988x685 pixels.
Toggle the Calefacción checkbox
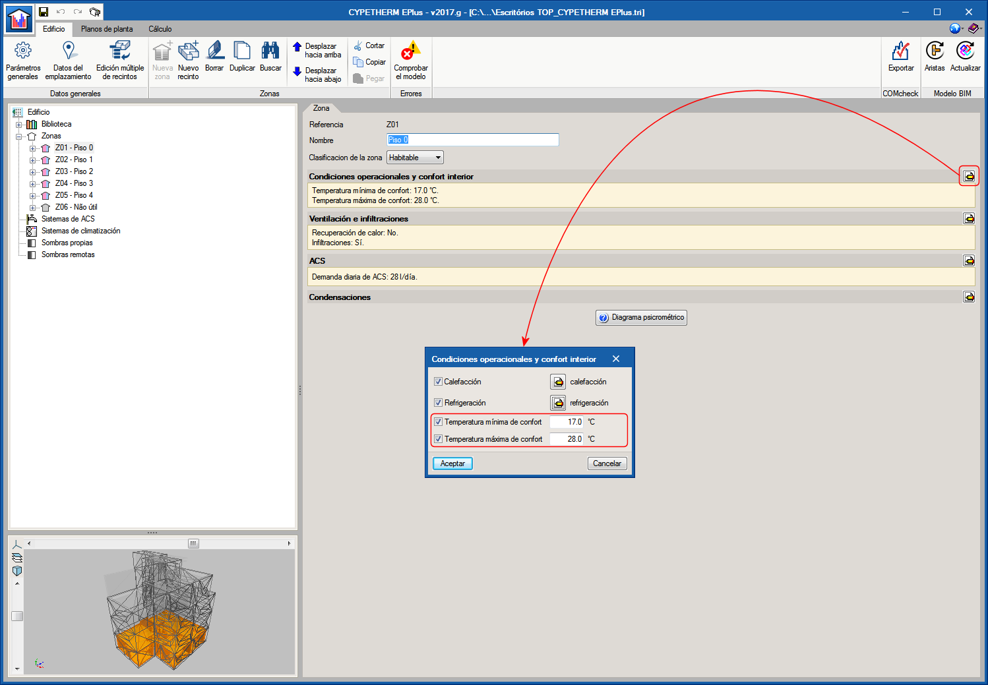click(438, 382)
